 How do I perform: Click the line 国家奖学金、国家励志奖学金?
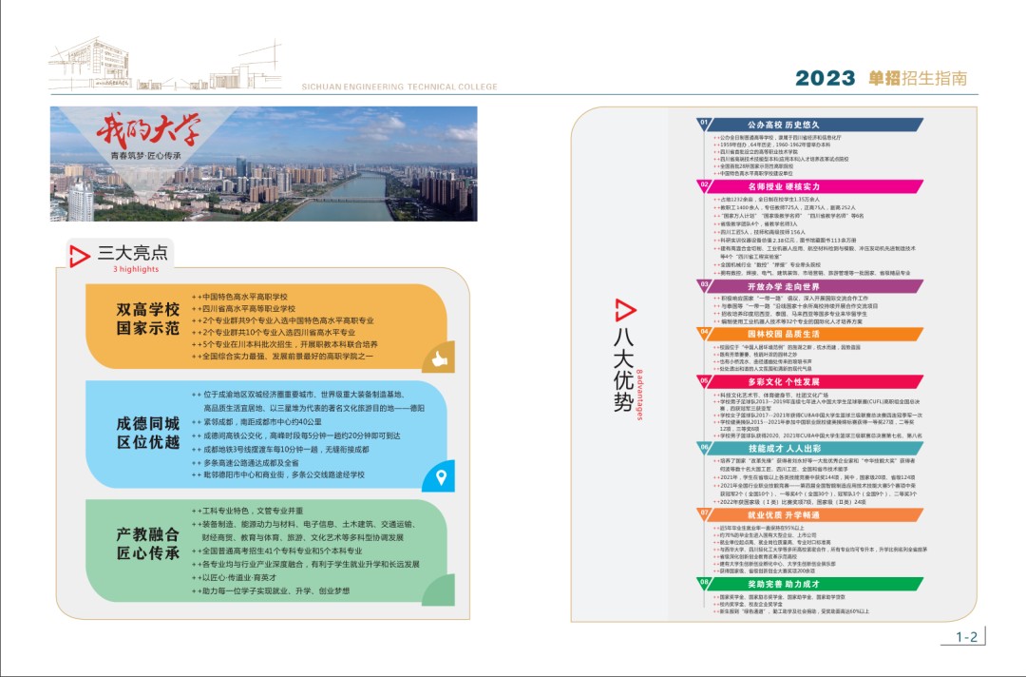(x=779, y=597)
